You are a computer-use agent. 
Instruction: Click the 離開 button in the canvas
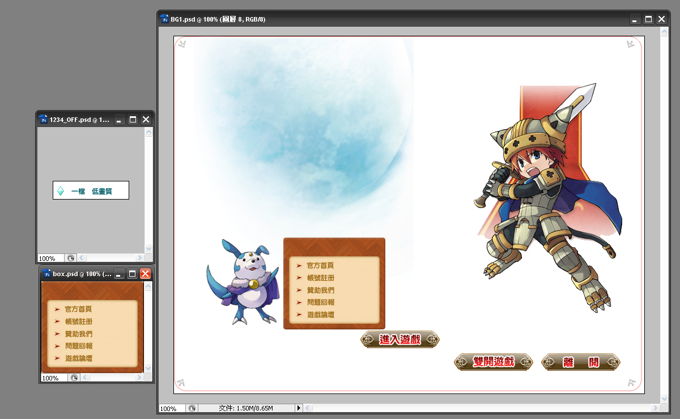(x=581, y=362)
